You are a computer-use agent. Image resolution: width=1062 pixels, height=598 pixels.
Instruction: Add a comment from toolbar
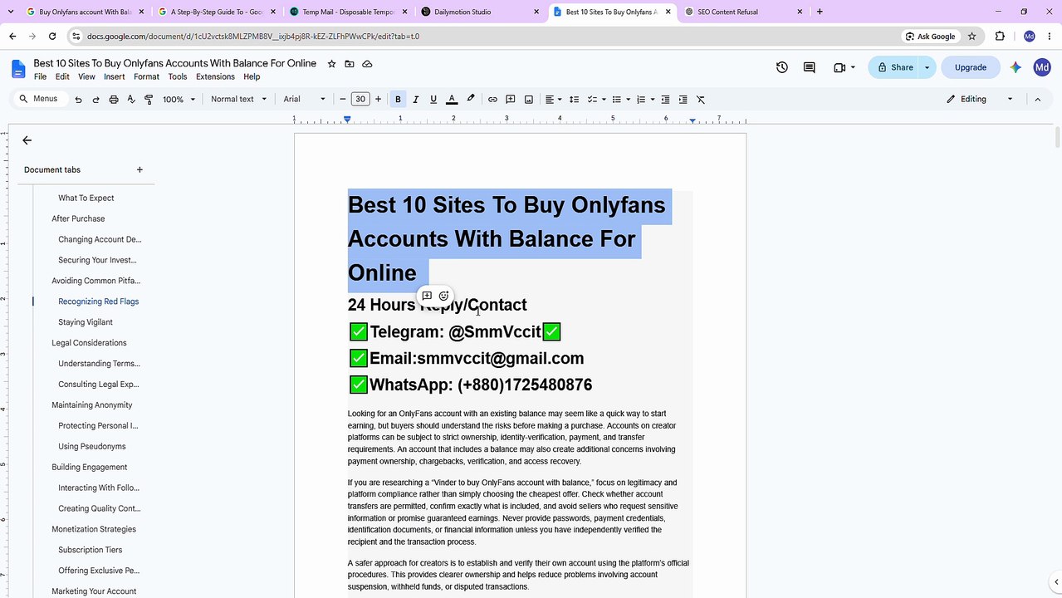(511, 100)
